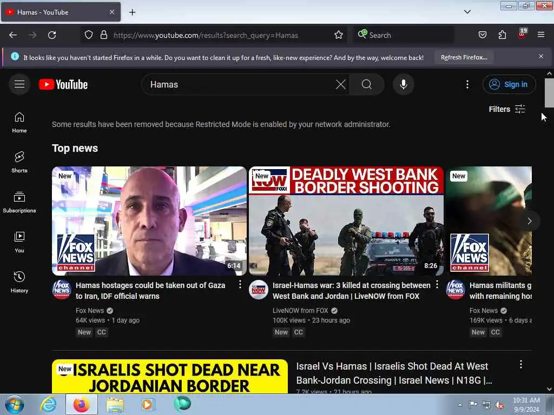Click muted volume tray icon

click(499, 405)
